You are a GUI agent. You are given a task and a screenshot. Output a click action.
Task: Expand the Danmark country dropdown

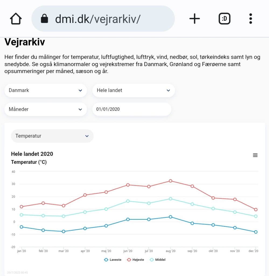46,90
